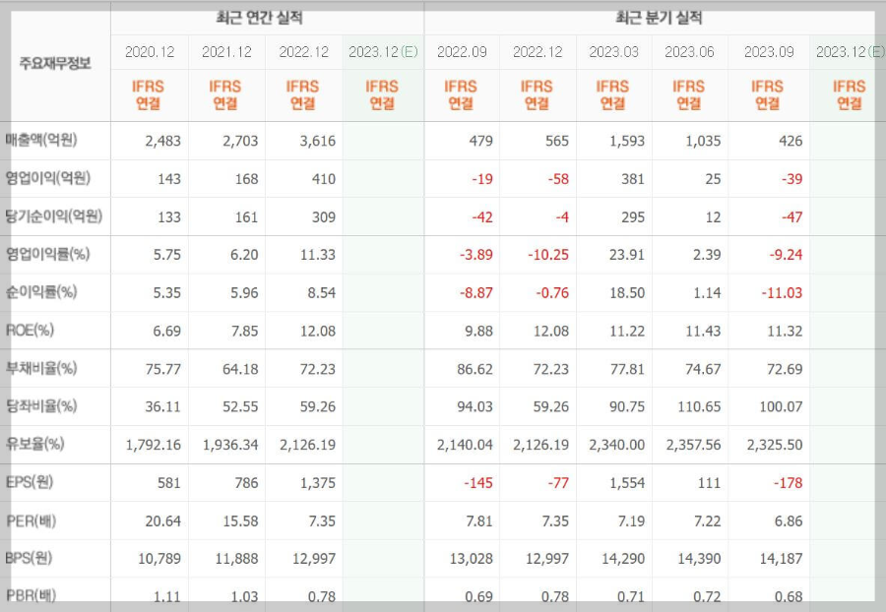Click the 10,789 BPS value
Screen dimensions: 886x612
click(x=159, y=558)
